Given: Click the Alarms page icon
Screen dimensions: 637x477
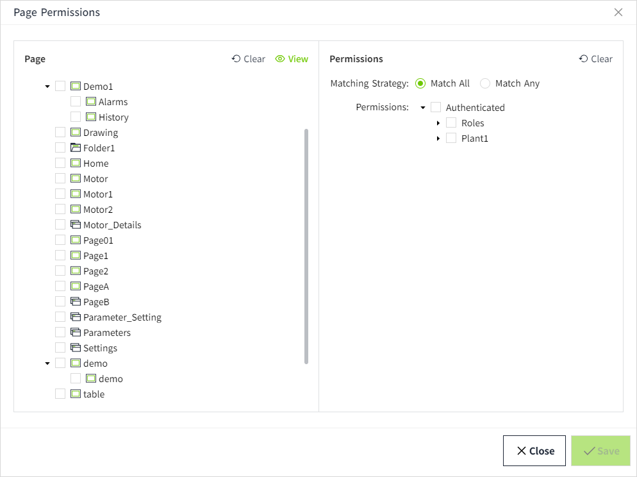Looking at the screenshot, I should [x=91, y=102].
